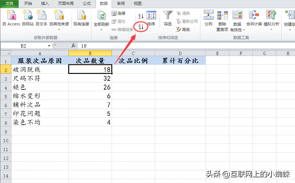Switch to the 插入 tab
295x183 pixels.
[45, 4]
